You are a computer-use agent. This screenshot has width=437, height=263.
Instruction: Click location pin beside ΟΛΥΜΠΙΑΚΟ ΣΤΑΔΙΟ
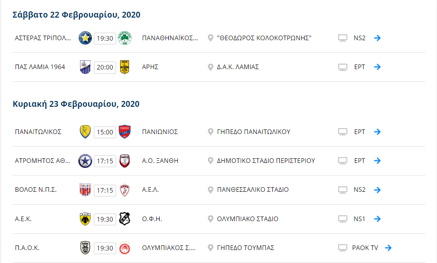tap(210, 219)
